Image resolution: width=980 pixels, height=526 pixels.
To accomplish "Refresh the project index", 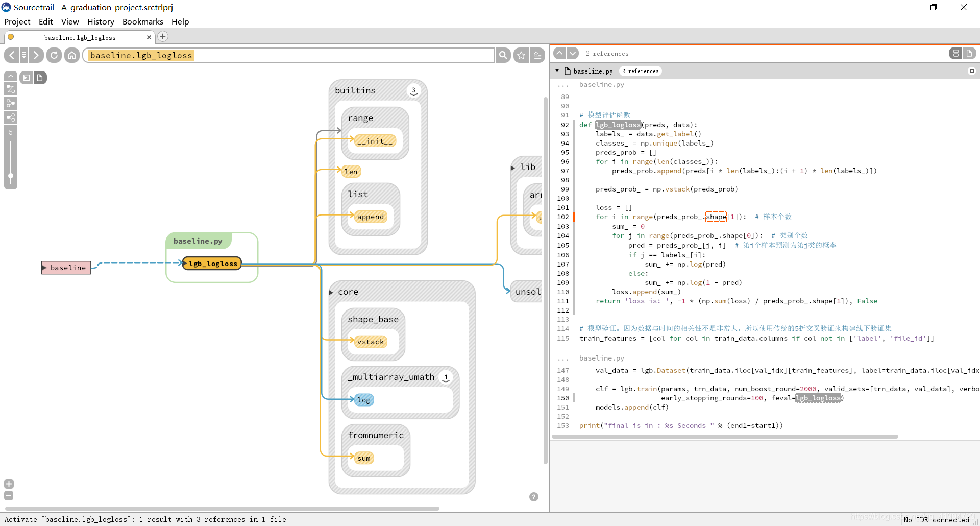I will tap(54, 55).
